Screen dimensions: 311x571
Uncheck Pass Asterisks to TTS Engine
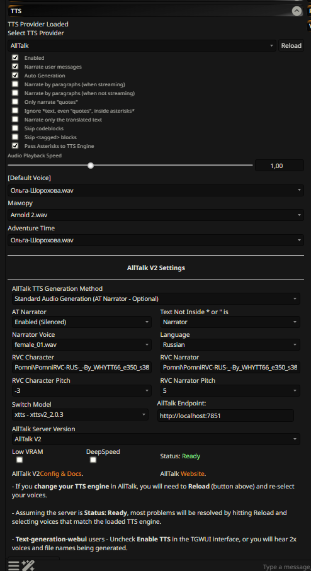click(15, 146)
